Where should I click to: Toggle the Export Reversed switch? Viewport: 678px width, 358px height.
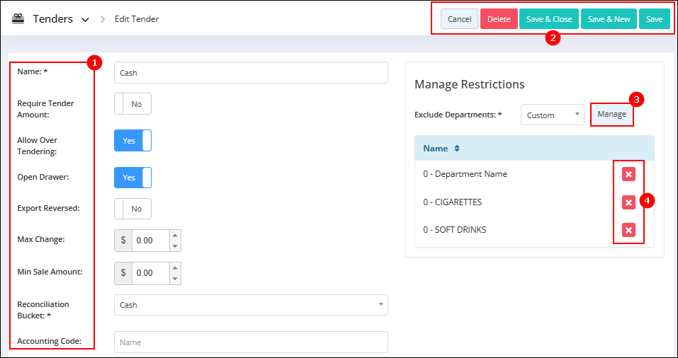[x=132, y=209]
